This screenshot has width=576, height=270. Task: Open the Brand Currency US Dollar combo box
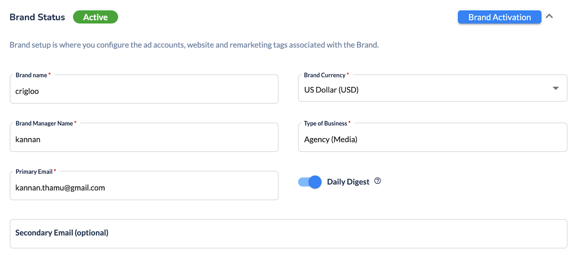pyautogui.click(x=433, y=88)
